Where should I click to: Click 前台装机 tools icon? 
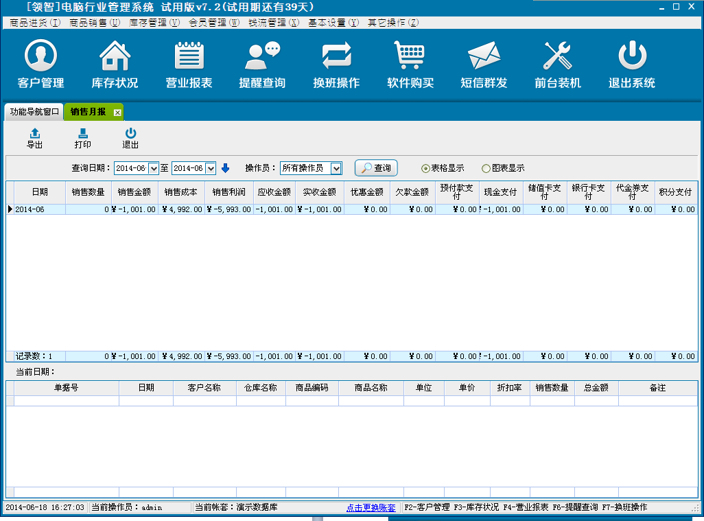coord(558,56)
